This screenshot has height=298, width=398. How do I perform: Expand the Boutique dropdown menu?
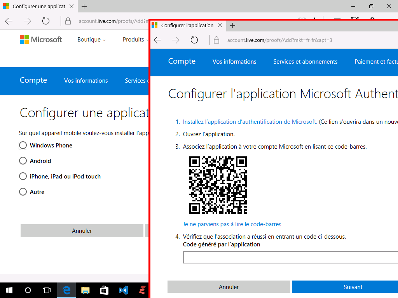point(92,40)
